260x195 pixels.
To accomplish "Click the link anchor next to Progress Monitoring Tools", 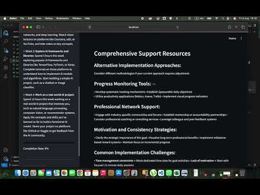I will tap(154, 84).
